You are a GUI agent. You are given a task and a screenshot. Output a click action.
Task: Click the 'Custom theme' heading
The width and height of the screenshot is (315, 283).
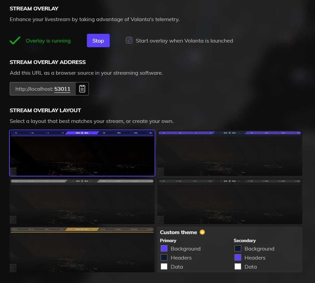[178, 232]
